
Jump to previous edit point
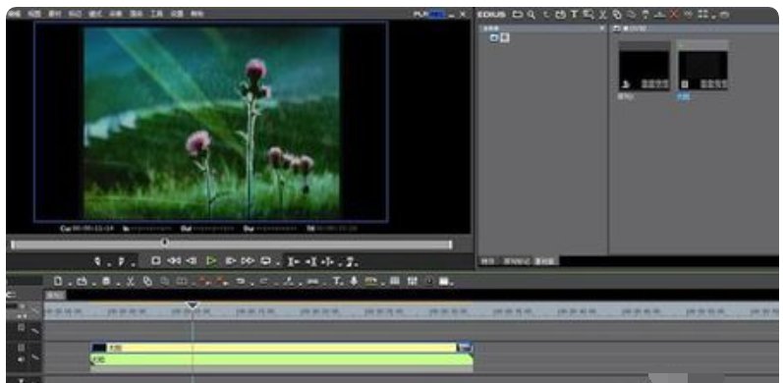click(x=293, y=261)
